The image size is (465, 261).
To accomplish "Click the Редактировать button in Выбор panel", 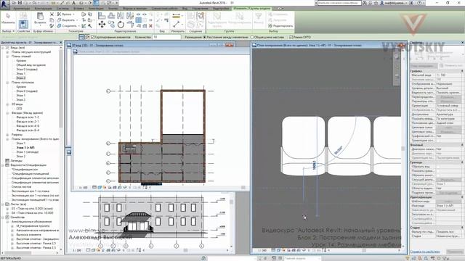I will [x=280, y=26].
